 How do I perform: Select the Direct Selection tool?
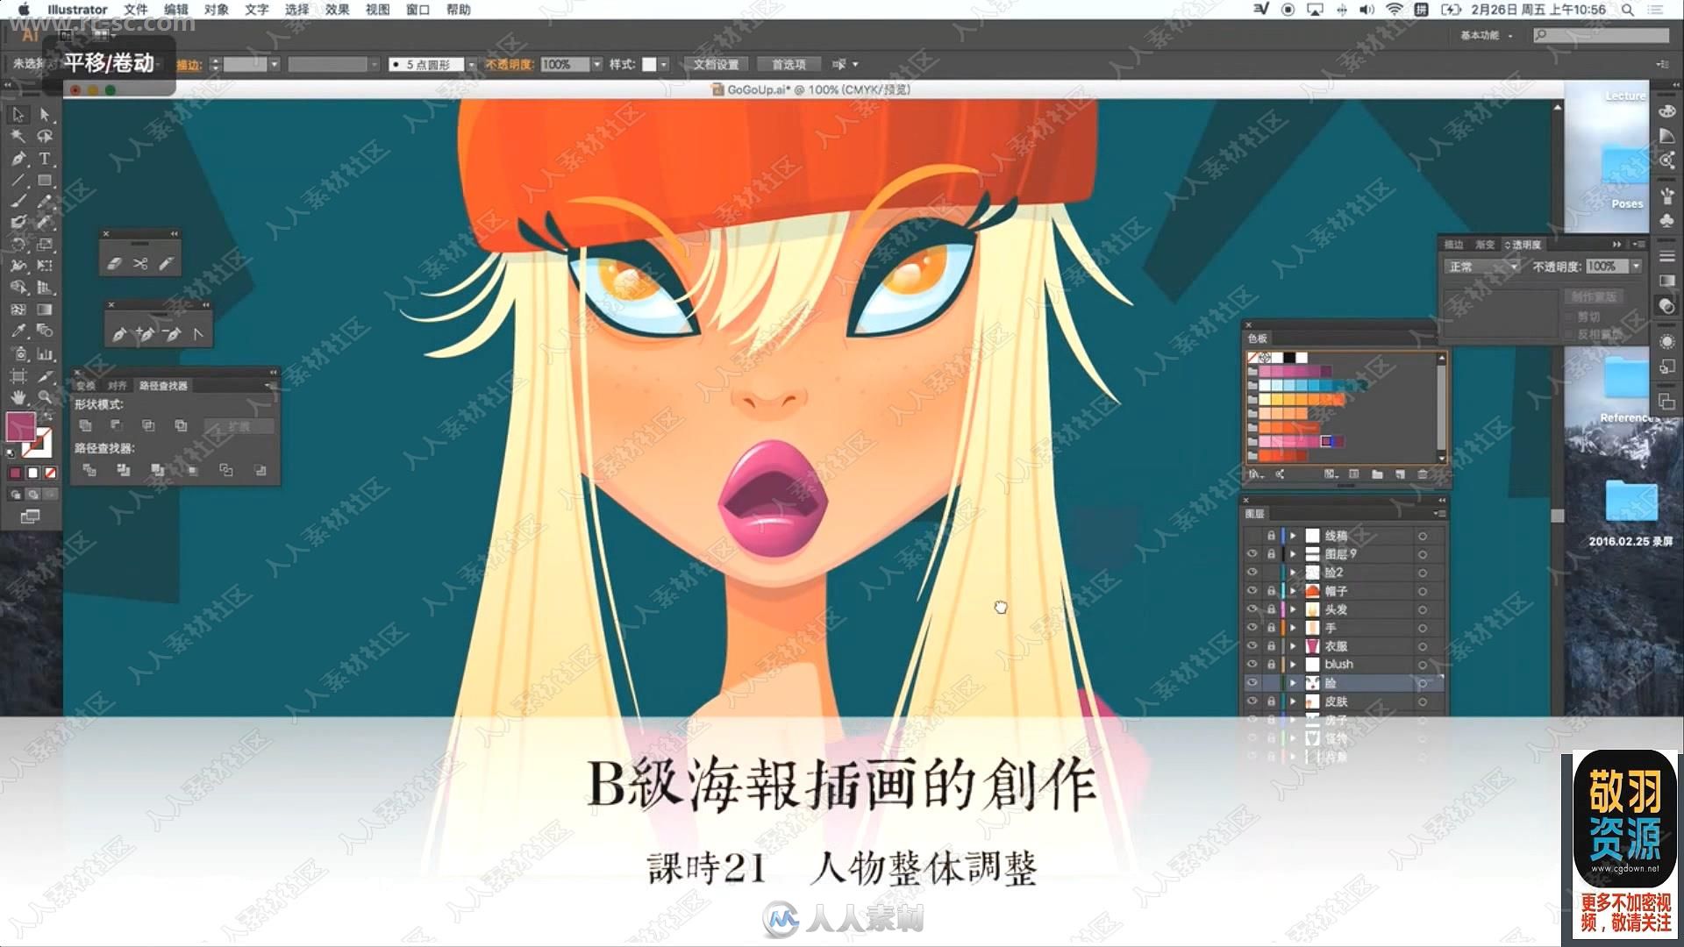(45, 115)
